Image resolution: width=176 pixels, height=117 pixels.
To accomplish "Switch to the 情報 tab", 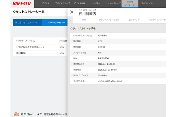I will point(84,20).
